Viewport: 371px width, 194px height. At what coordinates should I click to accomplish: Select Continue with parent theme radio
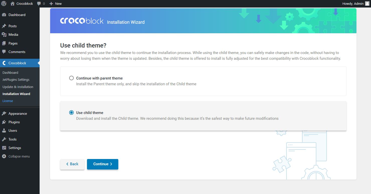tap(71, 78)
